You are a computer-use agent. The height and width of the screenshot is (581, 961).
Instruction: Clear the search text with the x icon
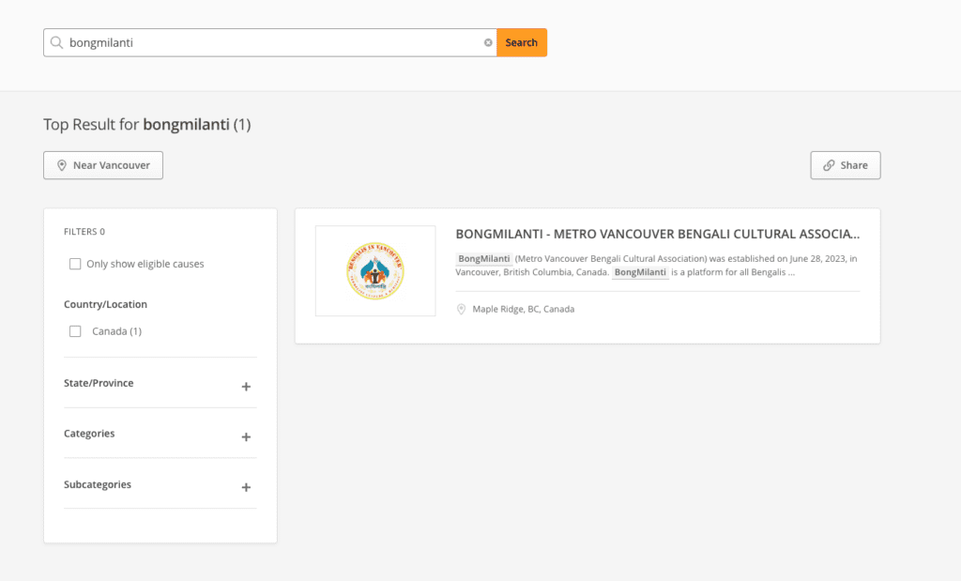point(488,43)
